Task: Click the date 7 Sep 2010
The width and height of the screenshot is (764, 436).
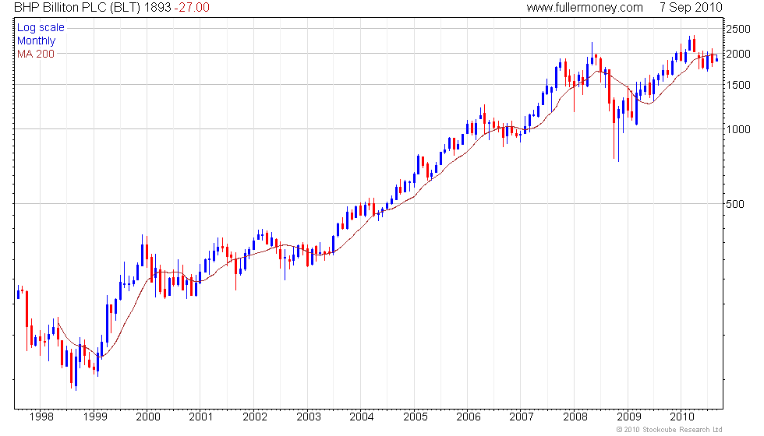Action: click(x=691, y=7)
